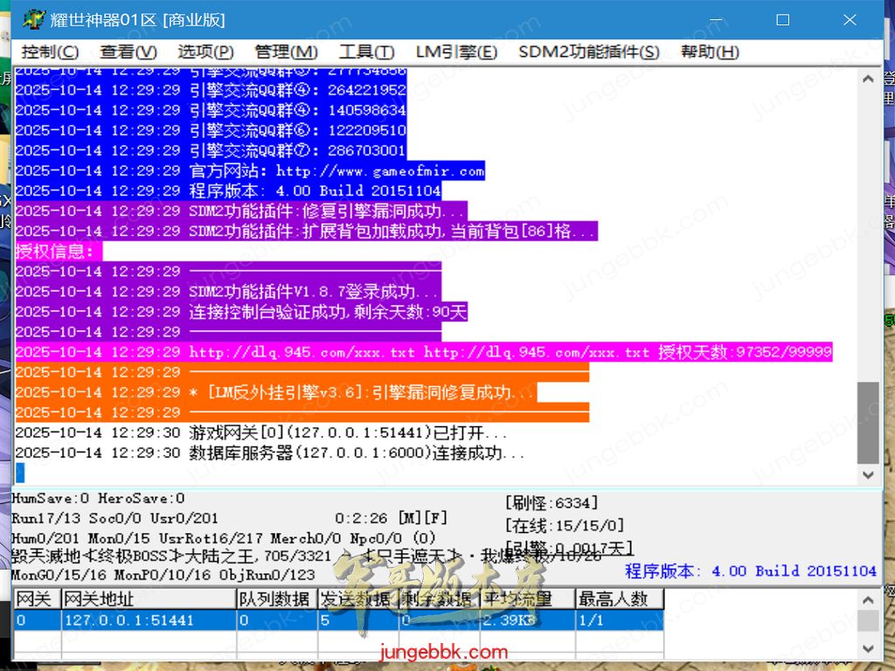Screen dimensions: 895x671
Task: Click the log panel scroll down arrow
Action: pyautogui.click(x=868, y=475)
